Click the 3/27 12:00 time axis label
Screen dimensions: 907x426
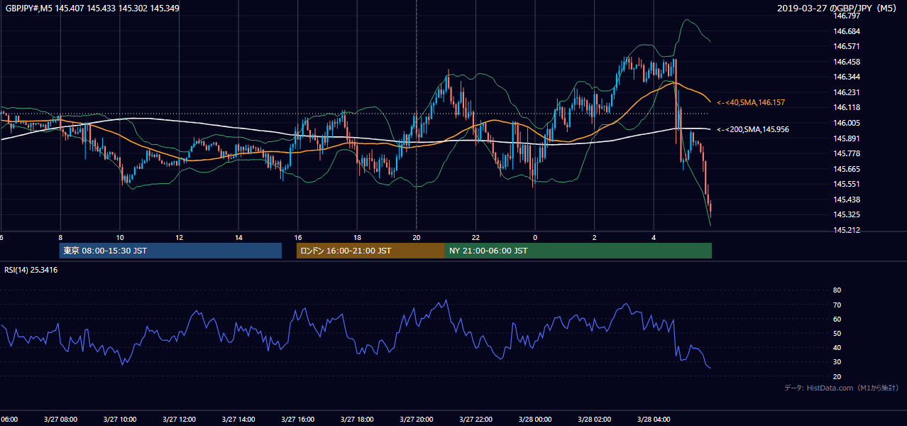(x=180, y=419)
